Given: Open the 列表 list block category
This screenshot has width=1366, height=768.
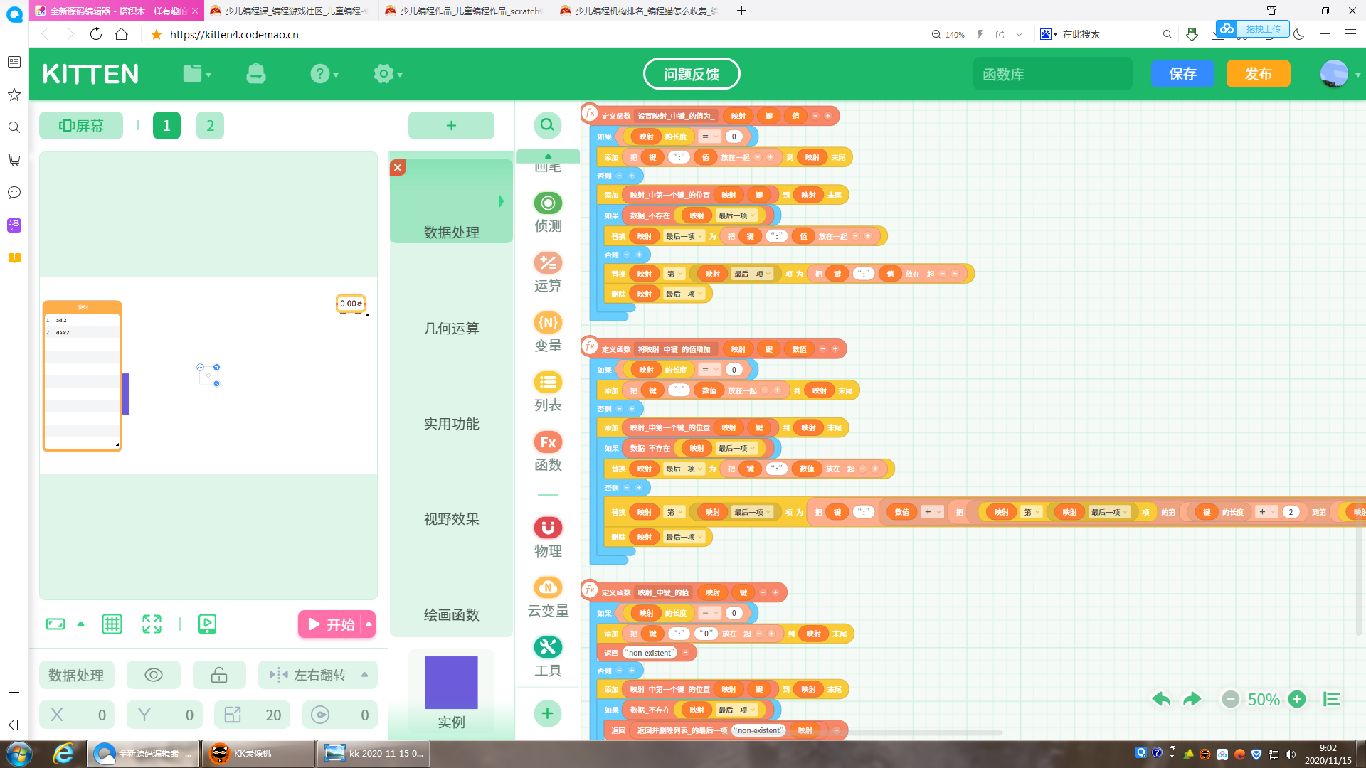Looking at the screenshot, I should (548, 391).
